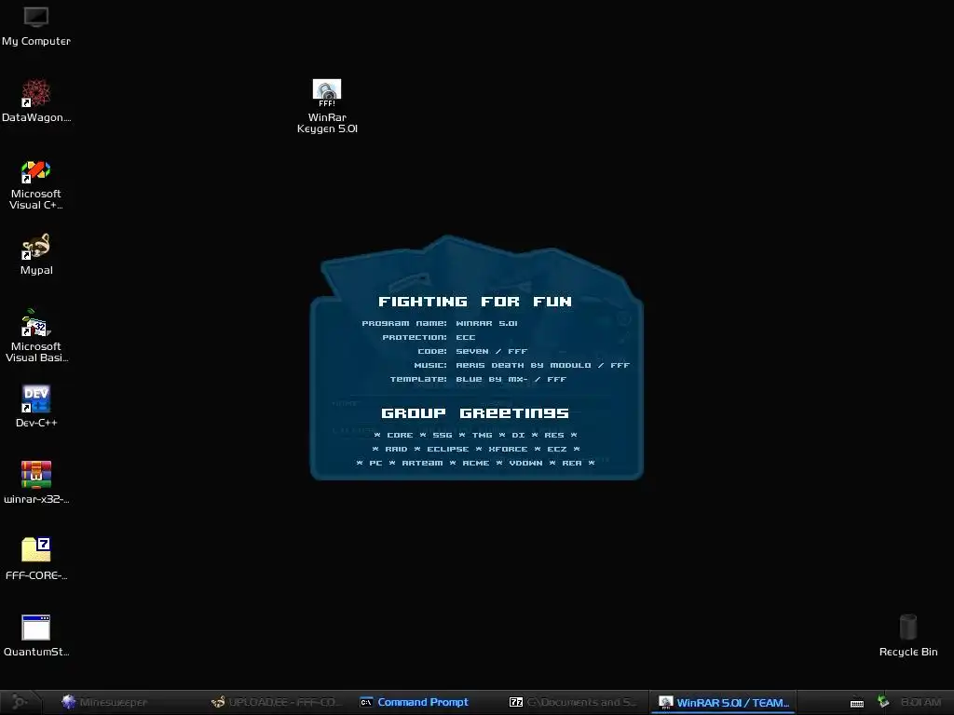Click the green tray icon beside the clock
Screen dimensions: 954x715
tap(883, 702)
